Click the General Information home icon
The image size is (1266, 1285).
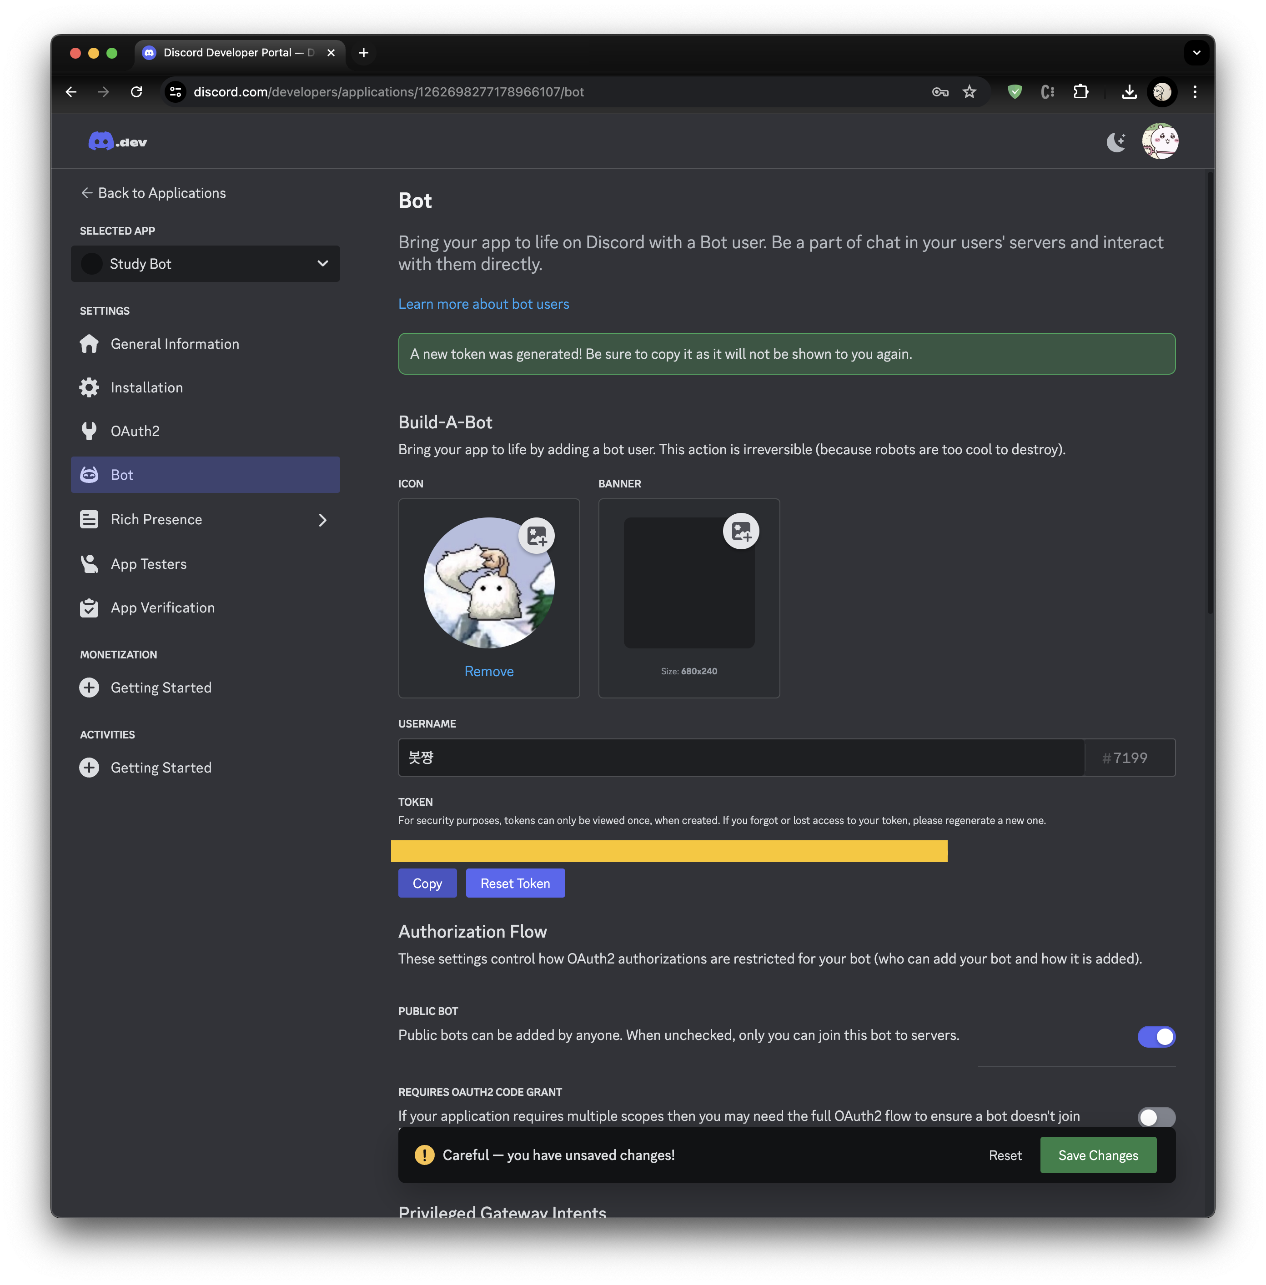click(89, 344)
